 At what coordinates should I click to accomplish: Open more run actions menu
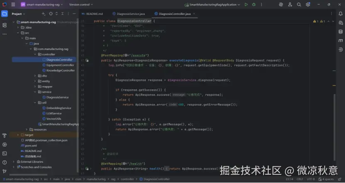[x=262, y=5]
